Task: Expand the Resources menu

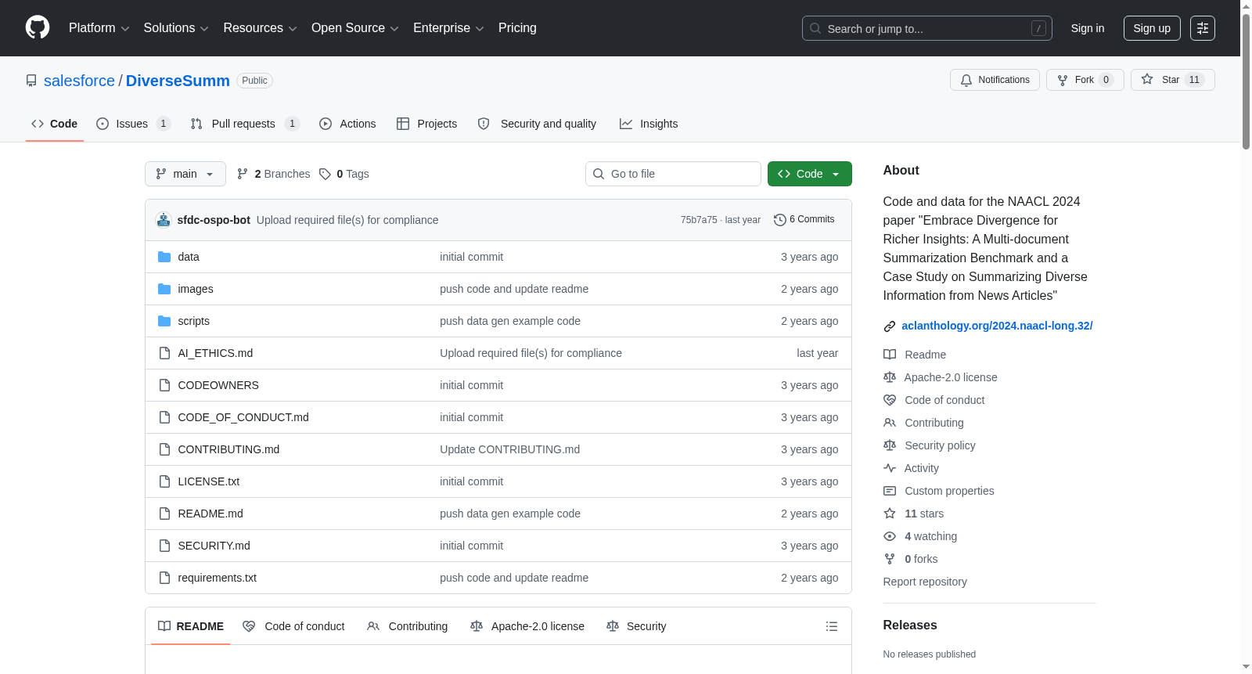Action: 260,28
